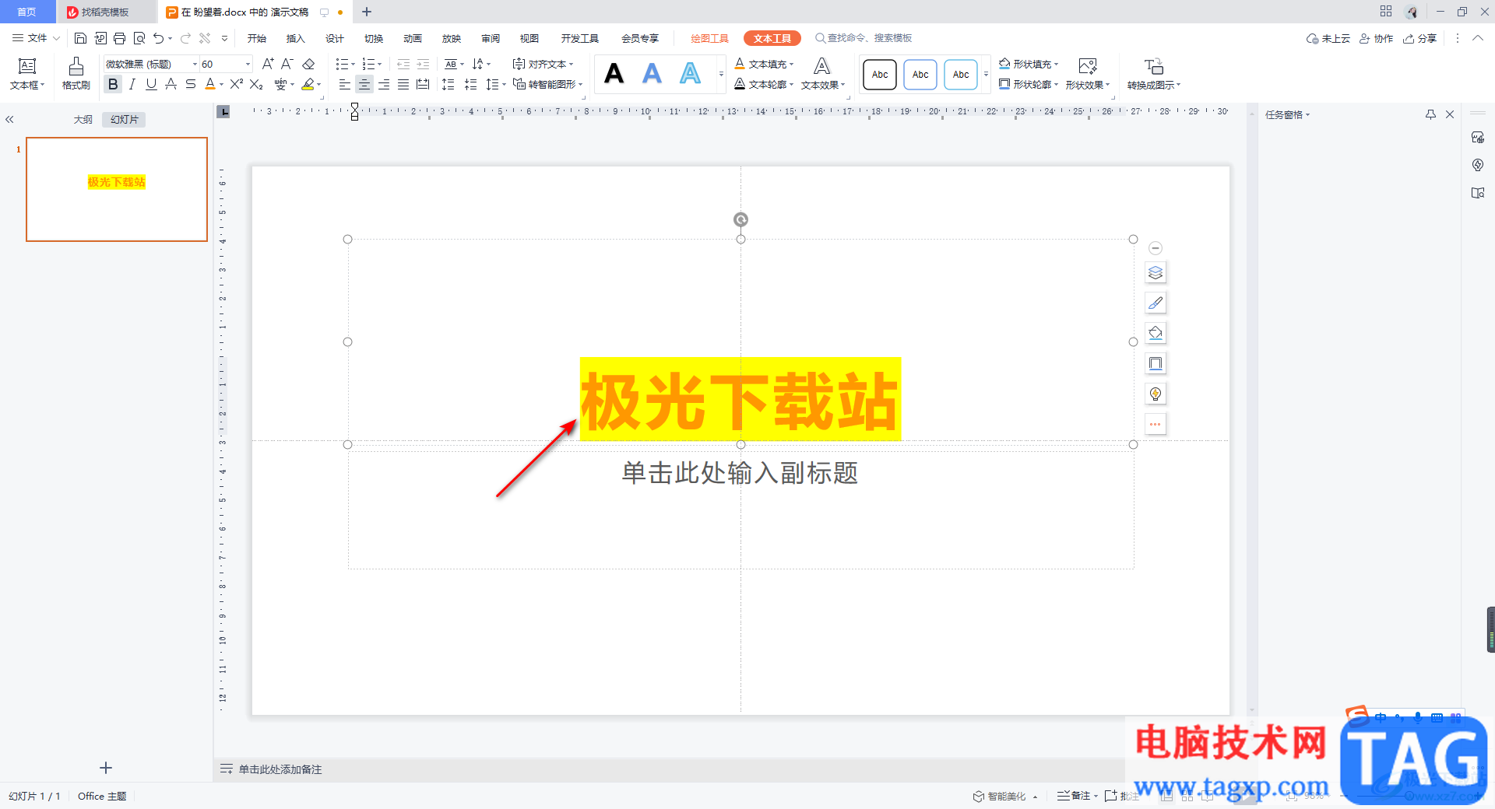Close the task pane

[x=1450, y=114]
